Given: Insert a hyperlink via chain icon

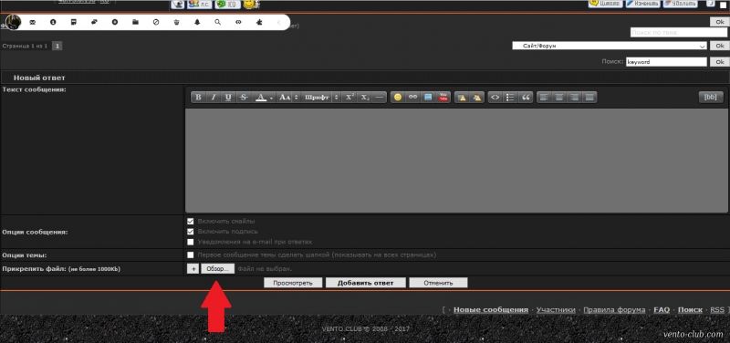Looking at the screenshot, I should click(412, 98).
